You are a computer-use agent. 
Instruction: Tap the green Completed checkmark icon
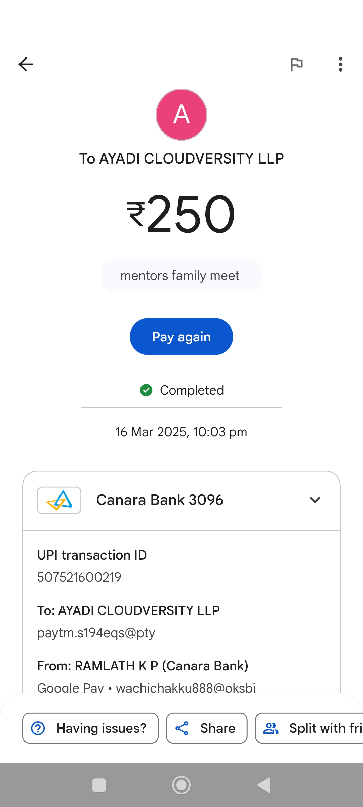pos(146,390)
